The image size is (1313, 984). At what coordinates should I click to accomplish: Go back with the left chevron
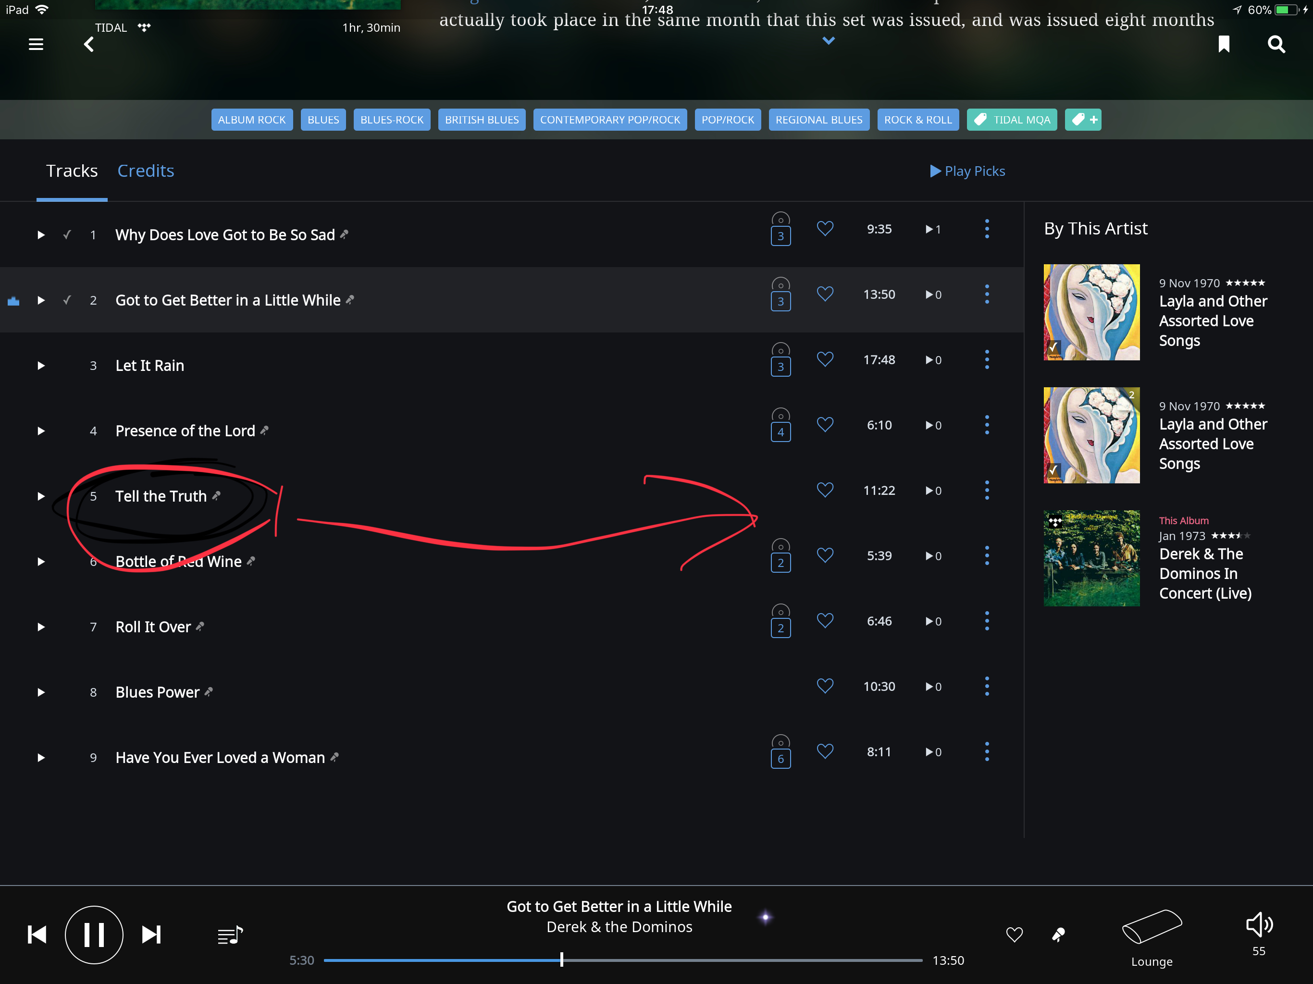(89, 45)
